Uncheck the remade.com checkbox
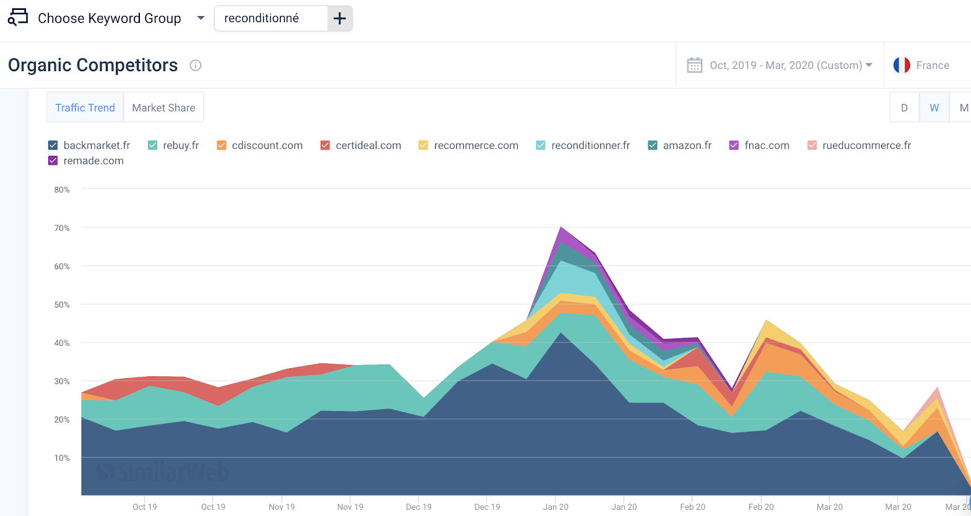 click(x=53, y=161)
